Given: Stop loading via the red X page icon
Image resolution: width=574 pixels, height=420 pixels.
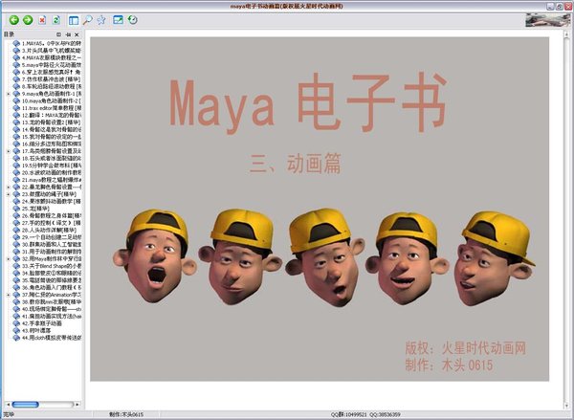Looking at the screenshot, I should 42,20.
